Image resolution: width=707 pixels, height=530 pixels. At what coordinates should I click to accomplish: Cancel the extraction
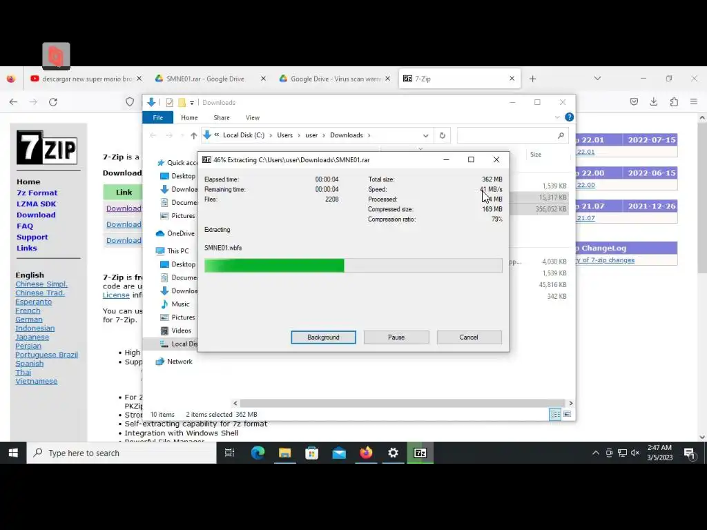469,337
